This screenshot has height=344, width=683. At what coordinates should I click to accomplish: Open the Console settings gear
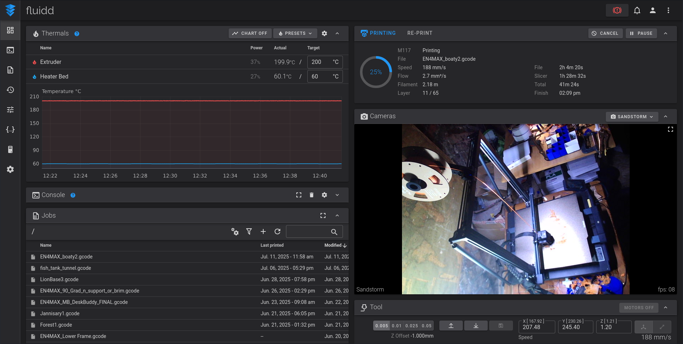point(324,195)
